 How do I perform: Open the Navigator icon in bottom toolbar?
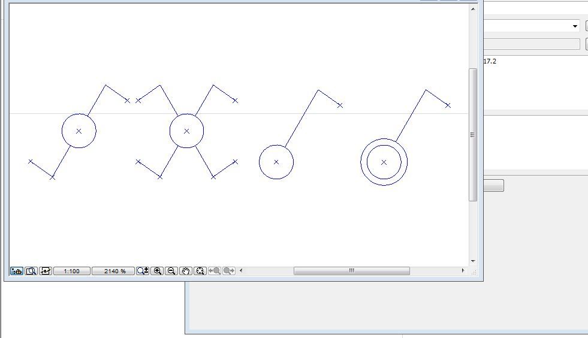17,271
